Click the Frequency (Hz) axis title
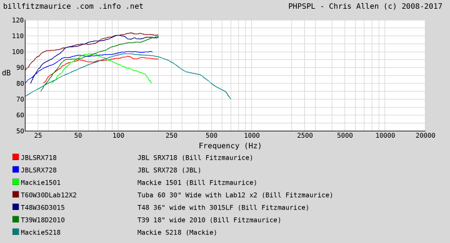 [230, 146]
